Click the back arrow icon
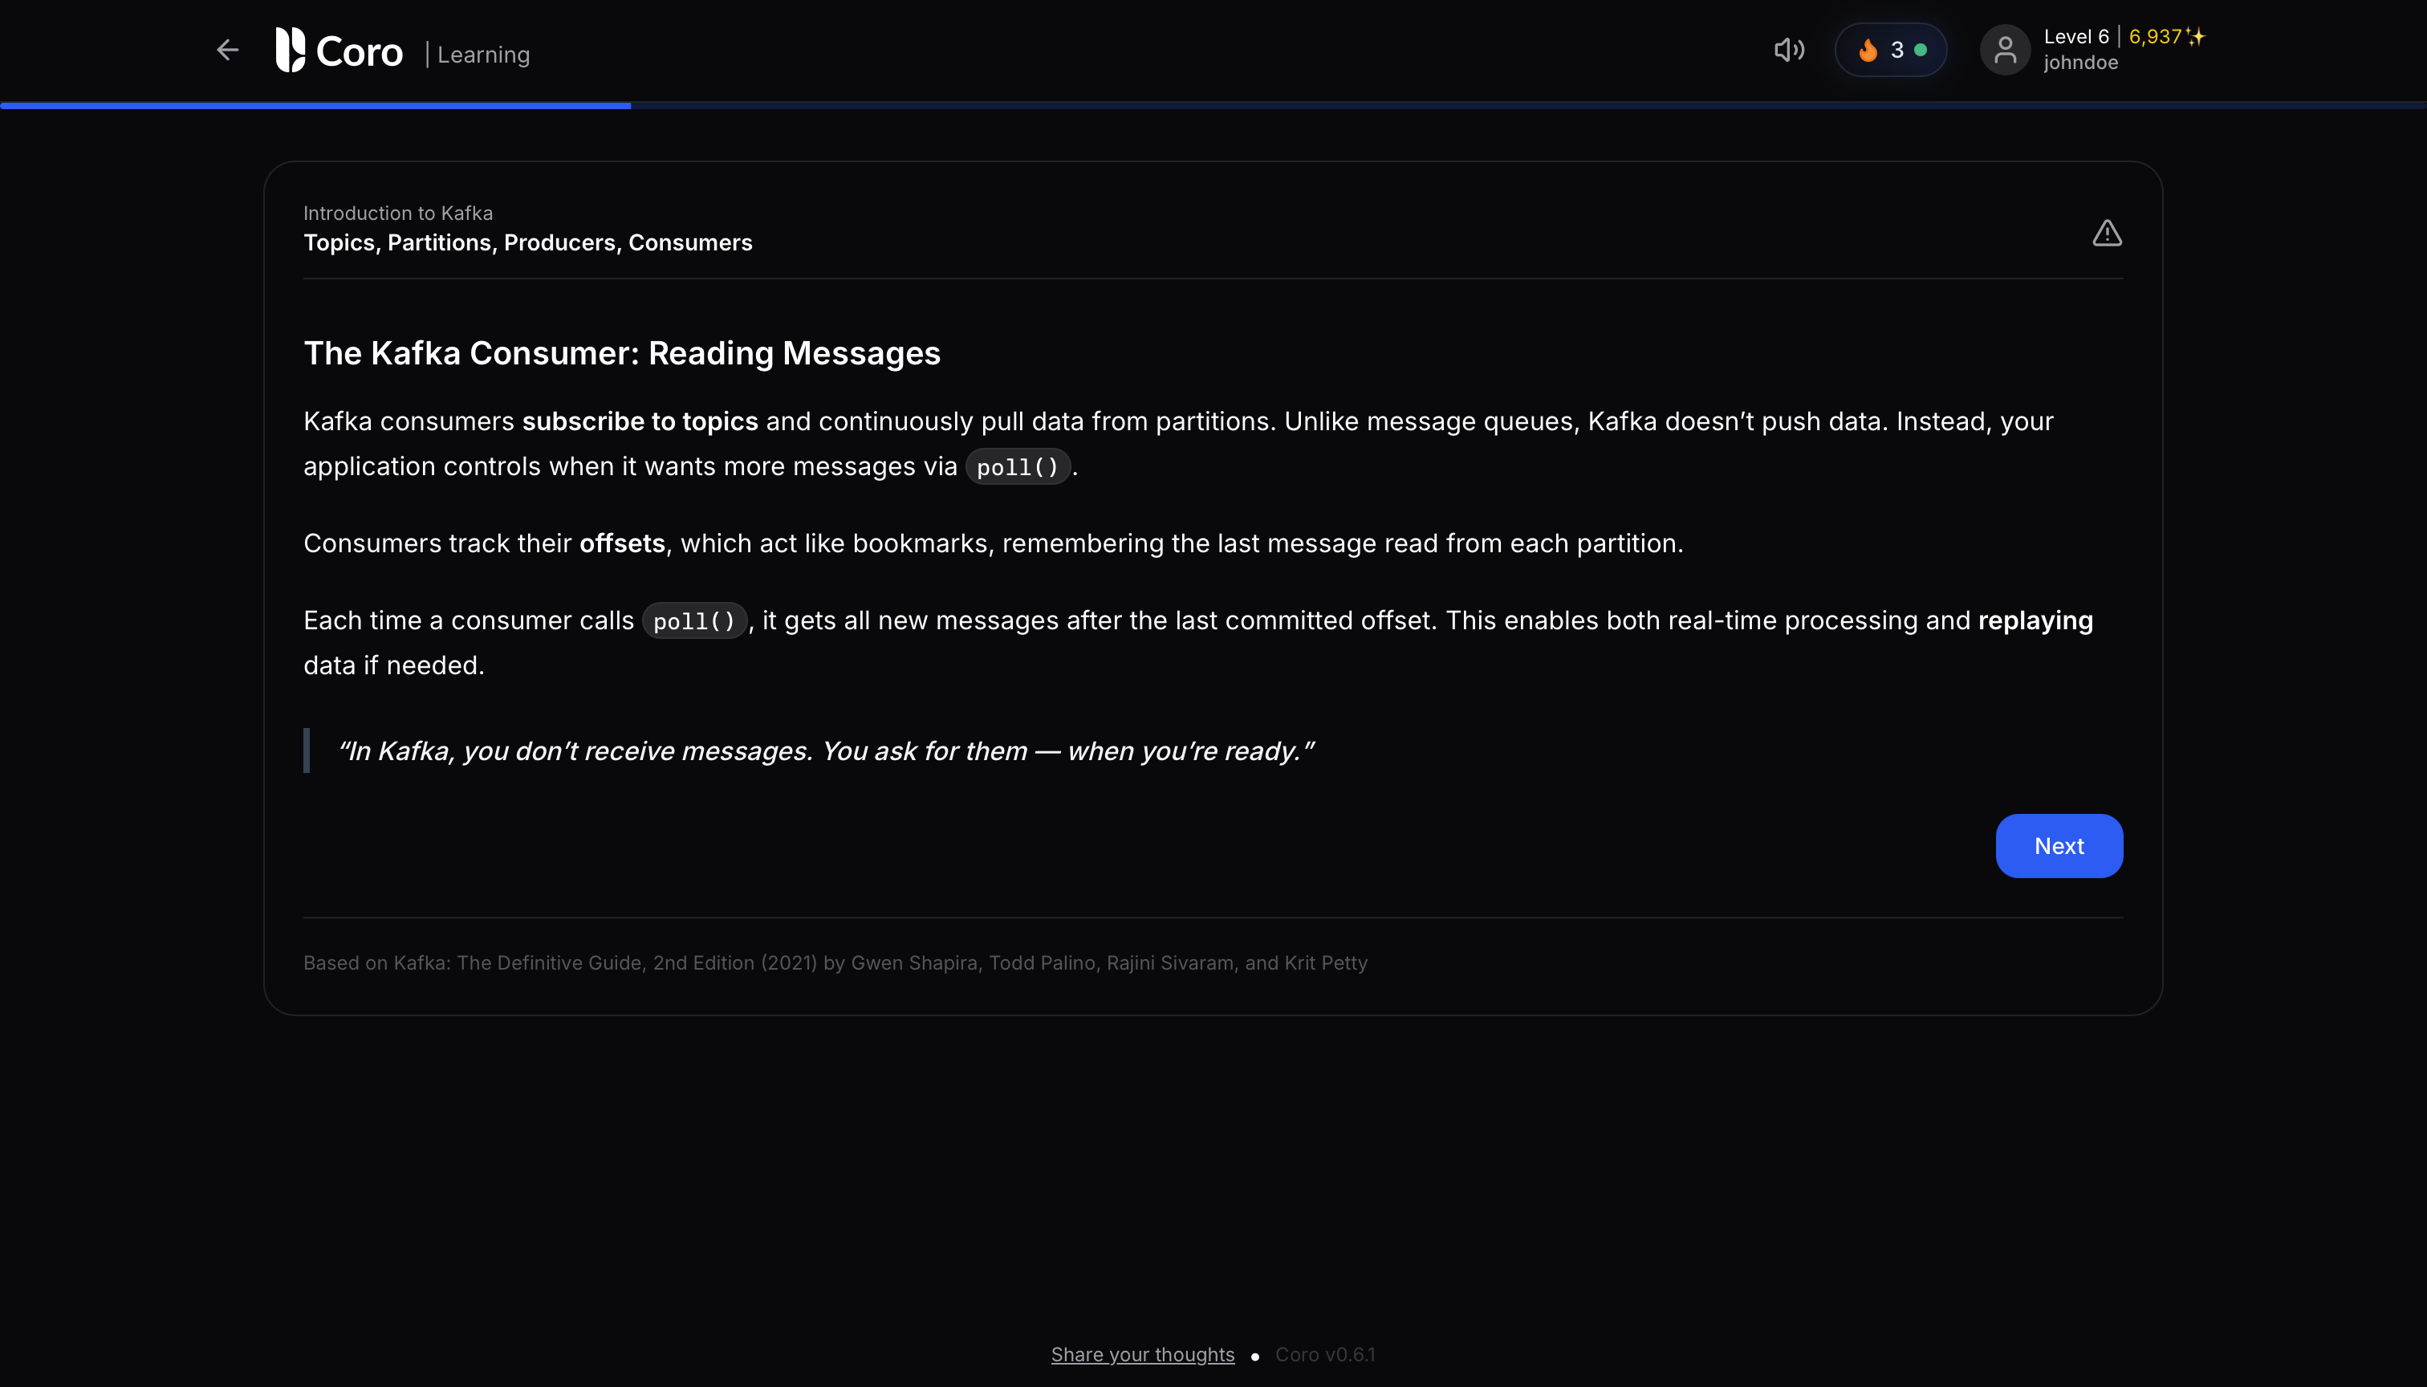The image size is (2427, 1387). pyautogui.click(x=226, y=50)
